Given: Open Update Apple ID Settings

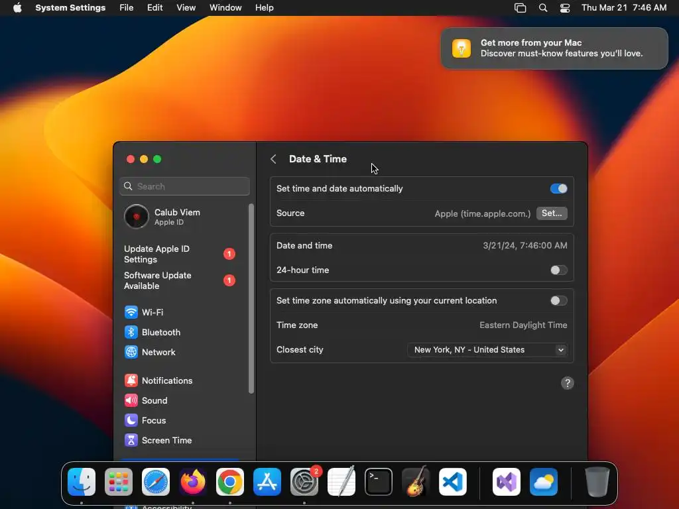Looking at the screenshot, I should [x=179, y=254].
